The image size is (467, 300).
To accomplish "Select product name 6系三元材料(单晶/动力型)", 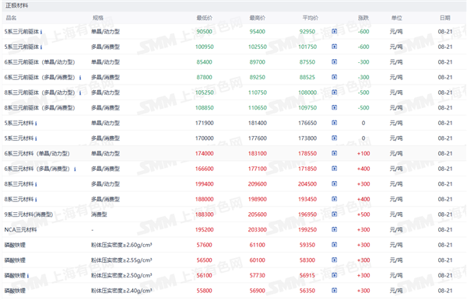I will (37, 153).
